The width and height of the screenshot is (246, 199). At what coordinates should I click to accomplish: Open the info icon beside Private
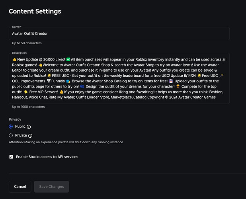30,136
